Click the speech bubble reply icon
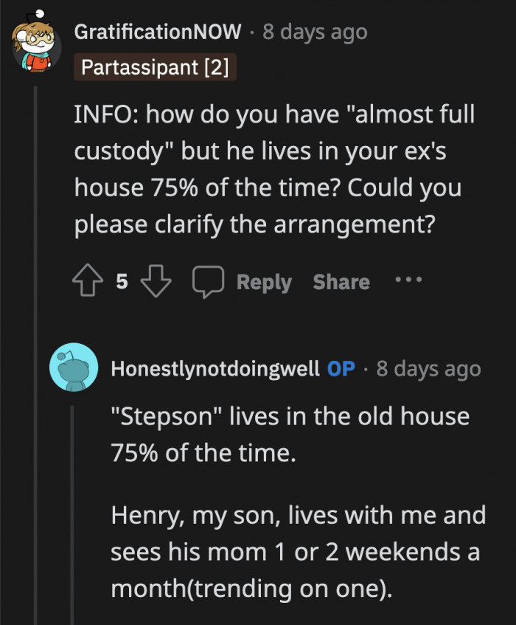 209,280
